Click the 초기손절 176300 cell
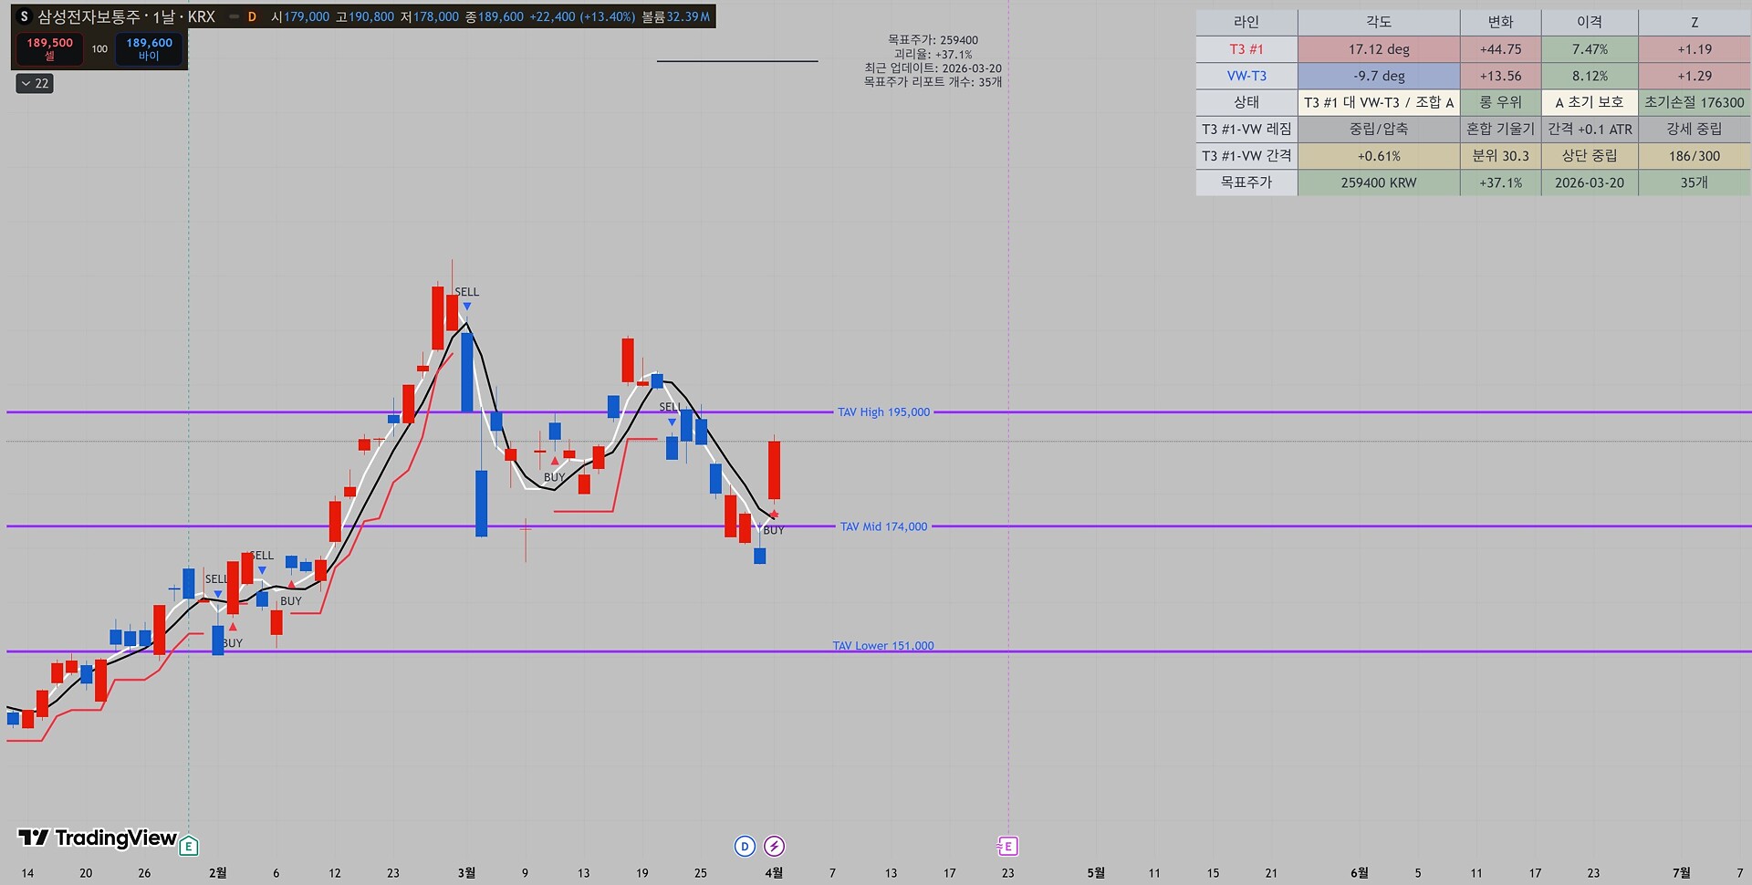Image resolution: width=1752 pixels, height=885 pixels. [x=1695, y=102]
